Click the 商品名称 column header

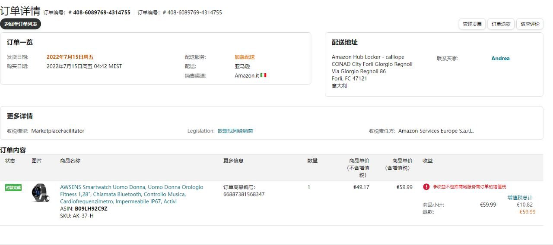coord(70,161)
